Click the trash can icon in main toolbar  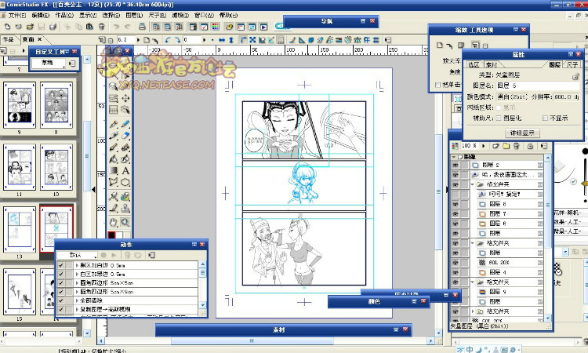coord(101,27)
